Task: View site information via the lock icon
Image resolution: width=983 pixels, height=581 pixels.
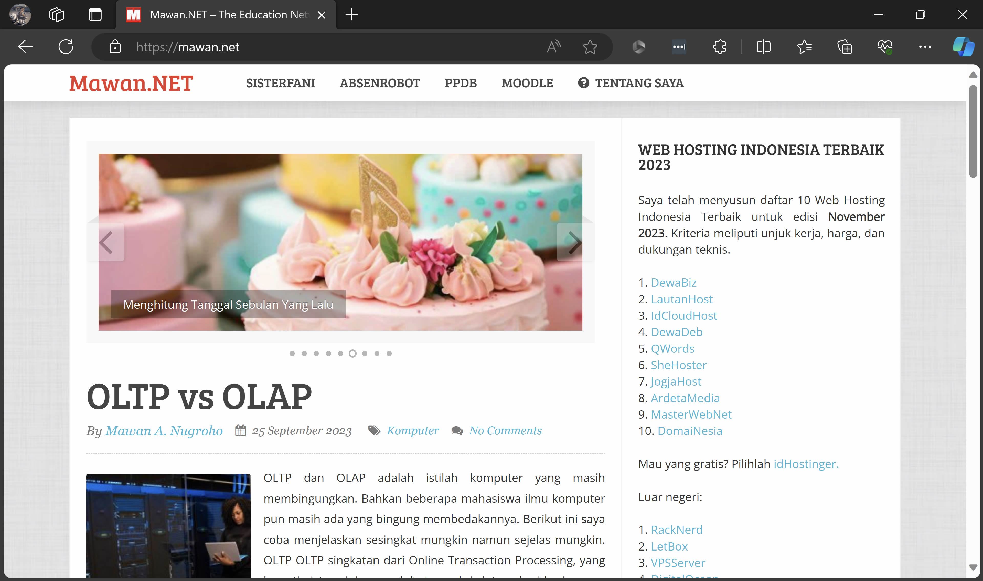Action: (x=115, y=47)
